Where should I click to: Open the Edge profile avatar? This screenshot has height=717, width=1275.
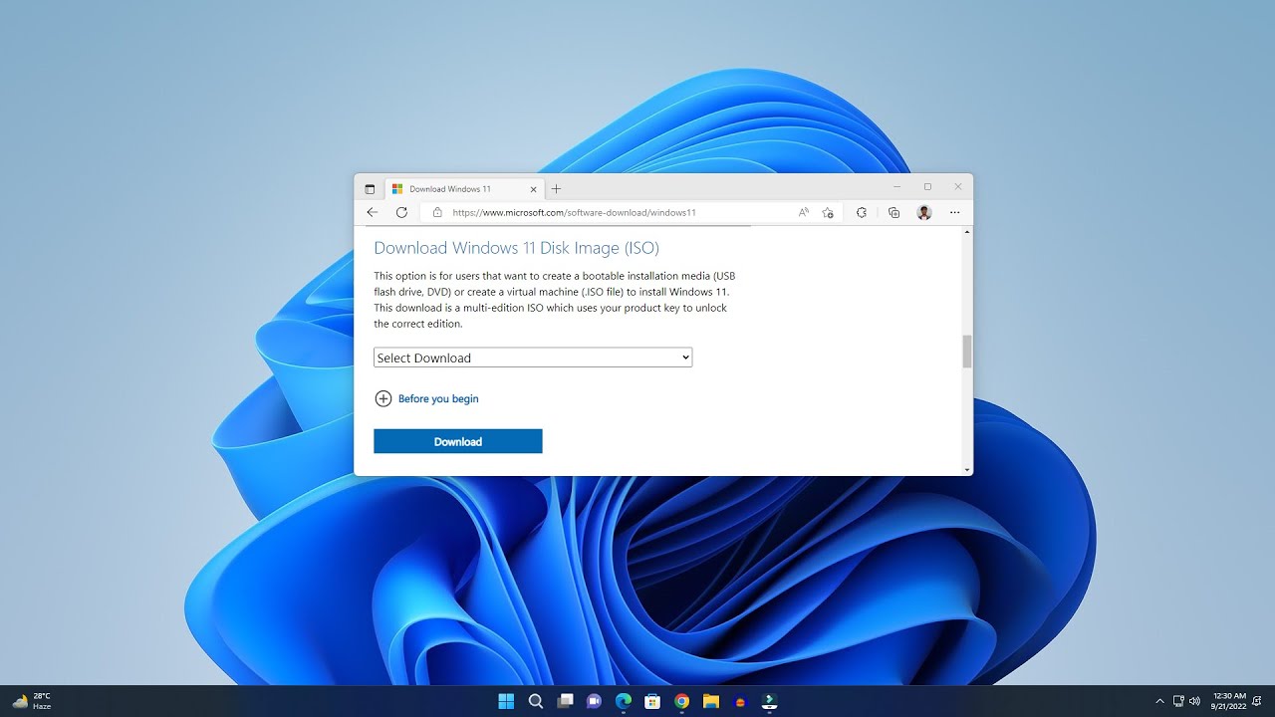click(x=924, y=212)
